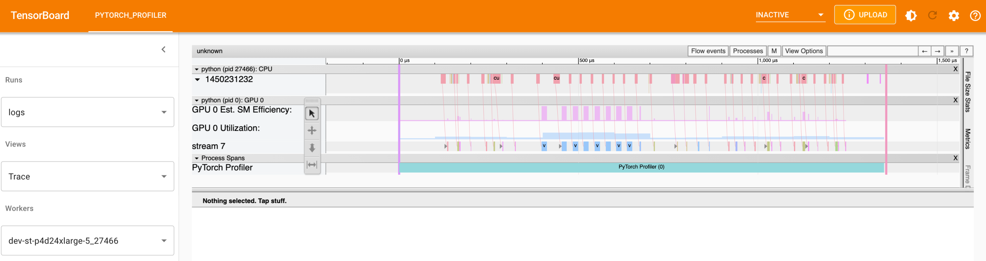
Task: Click the 500 µs ruler mark
Action: pyautogui.click(x=586, y=60)
